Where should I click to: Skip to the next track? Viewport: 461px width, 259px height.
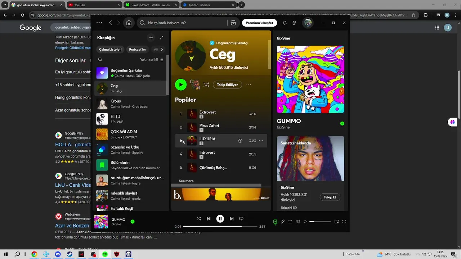click(232, 219)
